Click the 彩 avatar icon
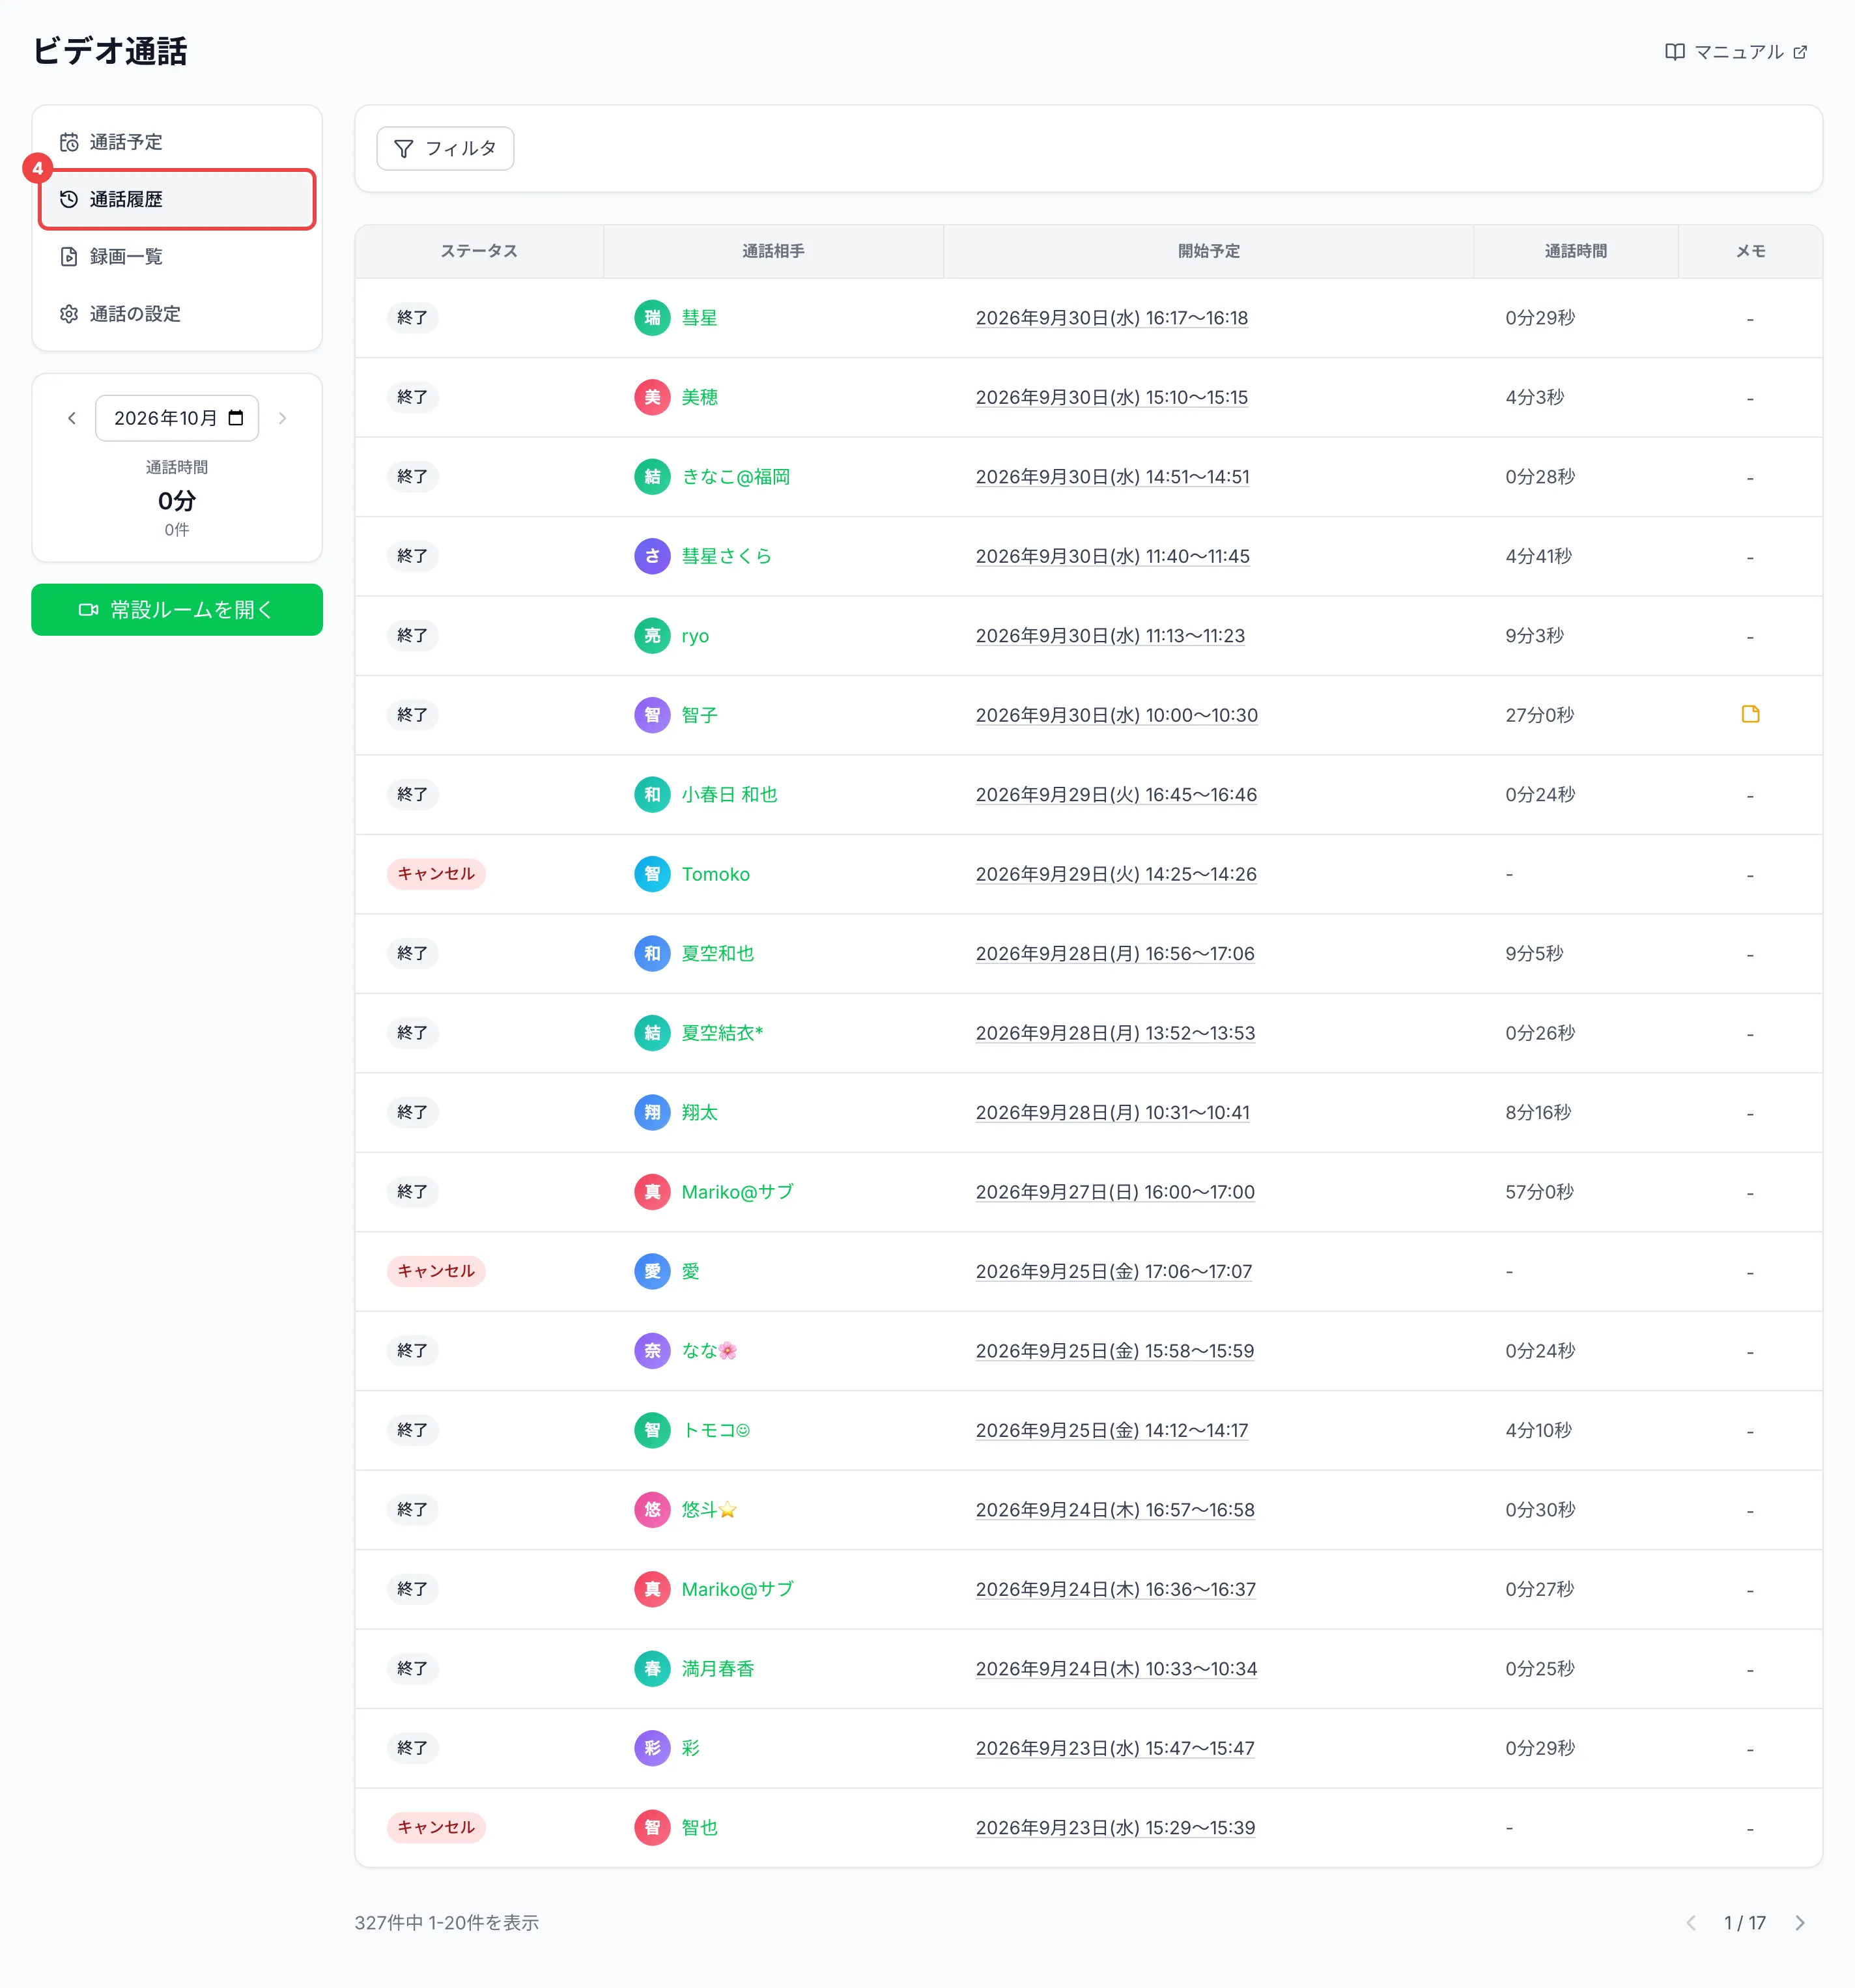This screenshot has width=1855, height=1988. tap(652, 1748)
